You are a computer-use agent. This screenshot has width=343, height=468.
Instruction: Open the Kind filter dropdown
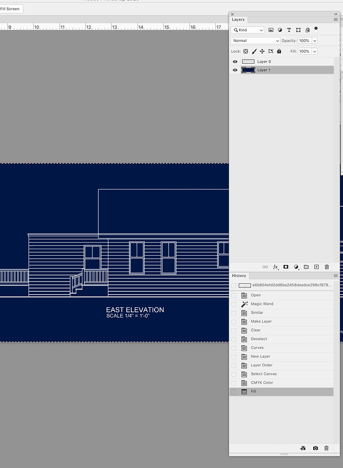pos(248,30)
